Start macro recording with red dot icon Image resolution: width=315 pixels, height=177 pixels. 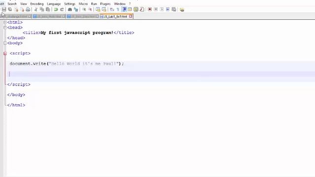tap(150, 9)
